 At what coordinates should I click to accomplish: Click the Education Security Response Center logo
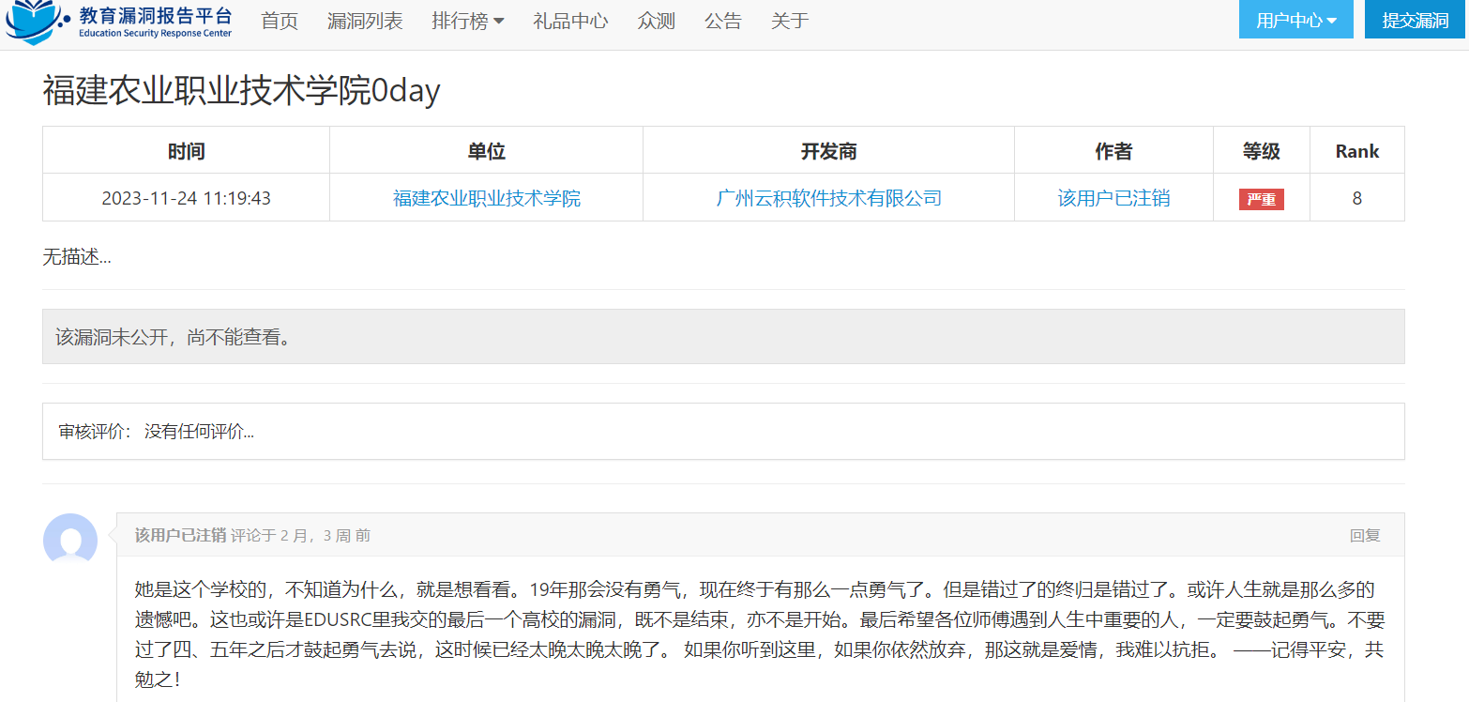[x=118, y=23]
